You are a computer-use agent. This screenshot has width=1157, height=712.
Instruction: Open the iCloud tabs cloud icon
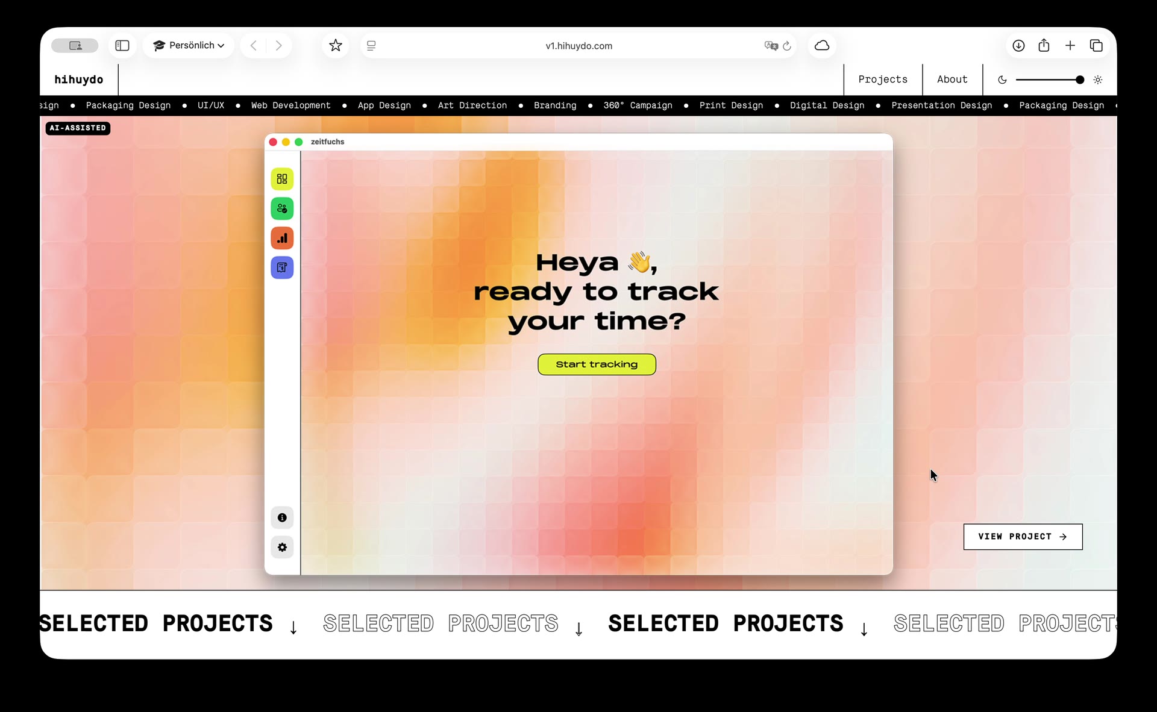[x=822, y=46]
